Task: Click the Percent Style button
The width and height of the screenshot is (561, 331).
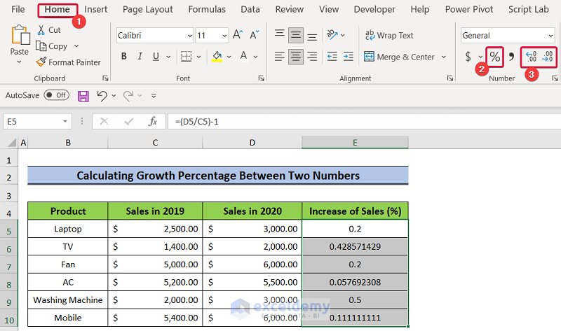Action: click(x=495, y=57)
